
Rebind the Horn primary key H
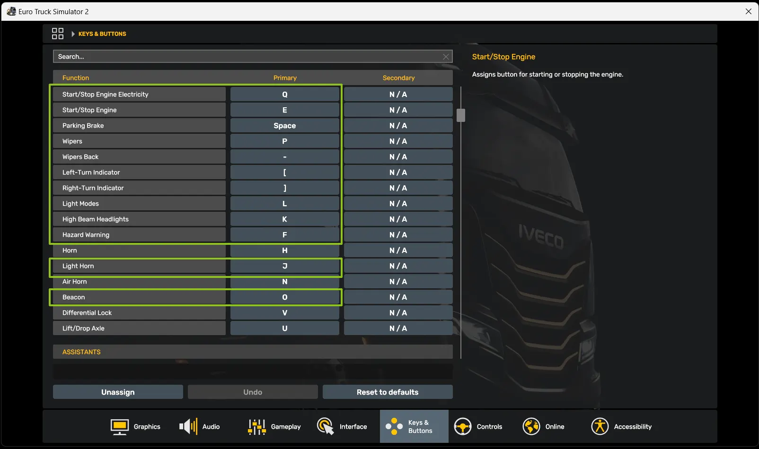click(285, 250)
